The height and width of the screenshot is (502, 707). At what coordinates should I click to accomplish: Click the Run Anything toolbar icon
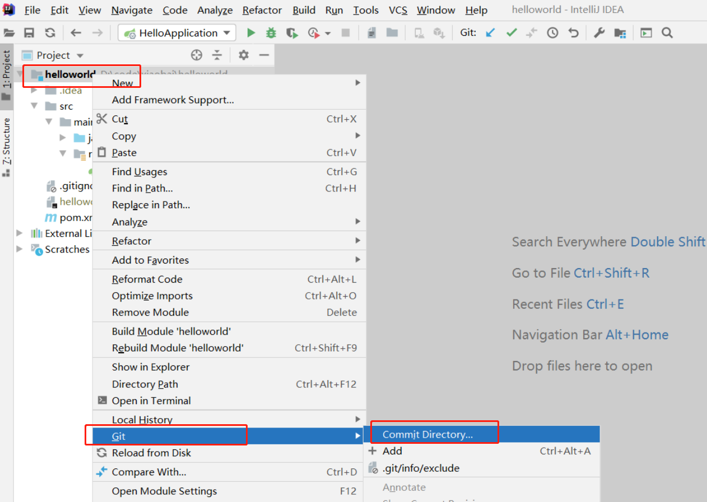tap(646, 33)
